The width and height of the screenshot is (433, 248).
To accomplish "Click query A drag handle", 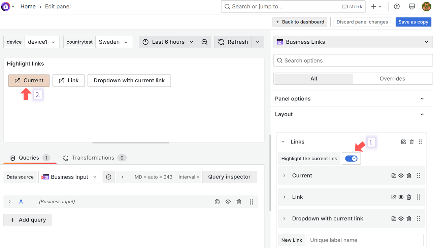I will (252, 202).
